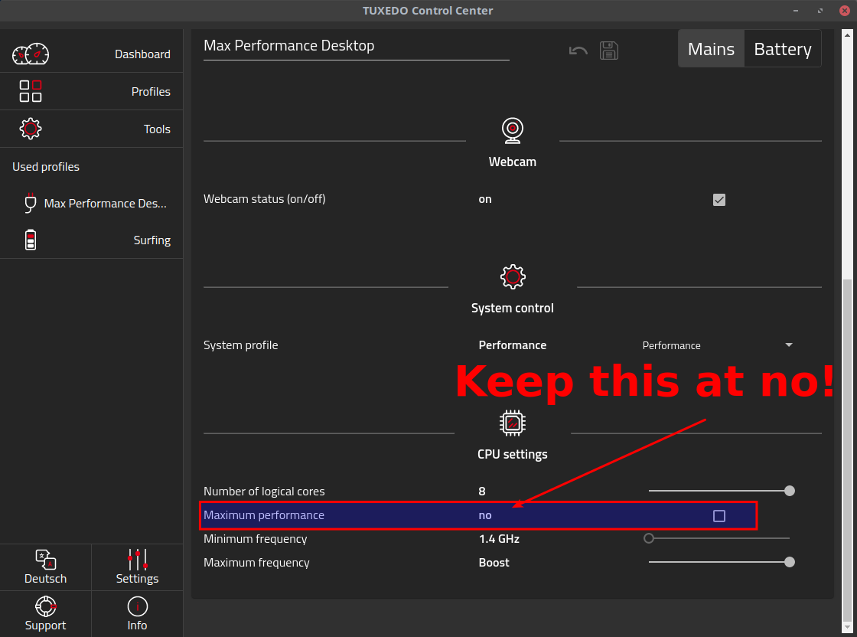This screenshot has height=637, width=857.
Task: Click the Number of logical cores slider handle
Action: (789, 491)
